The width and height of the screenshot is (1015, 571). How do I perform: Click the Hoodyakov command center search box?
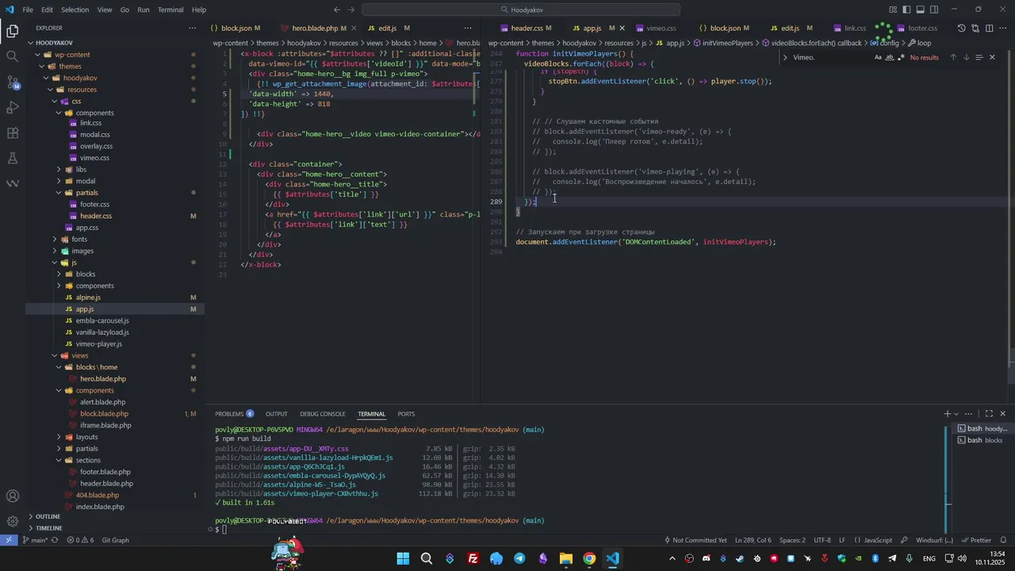(521, 10)
